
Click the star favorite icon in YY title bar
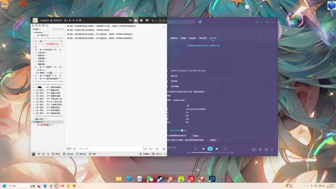[70, 20]
